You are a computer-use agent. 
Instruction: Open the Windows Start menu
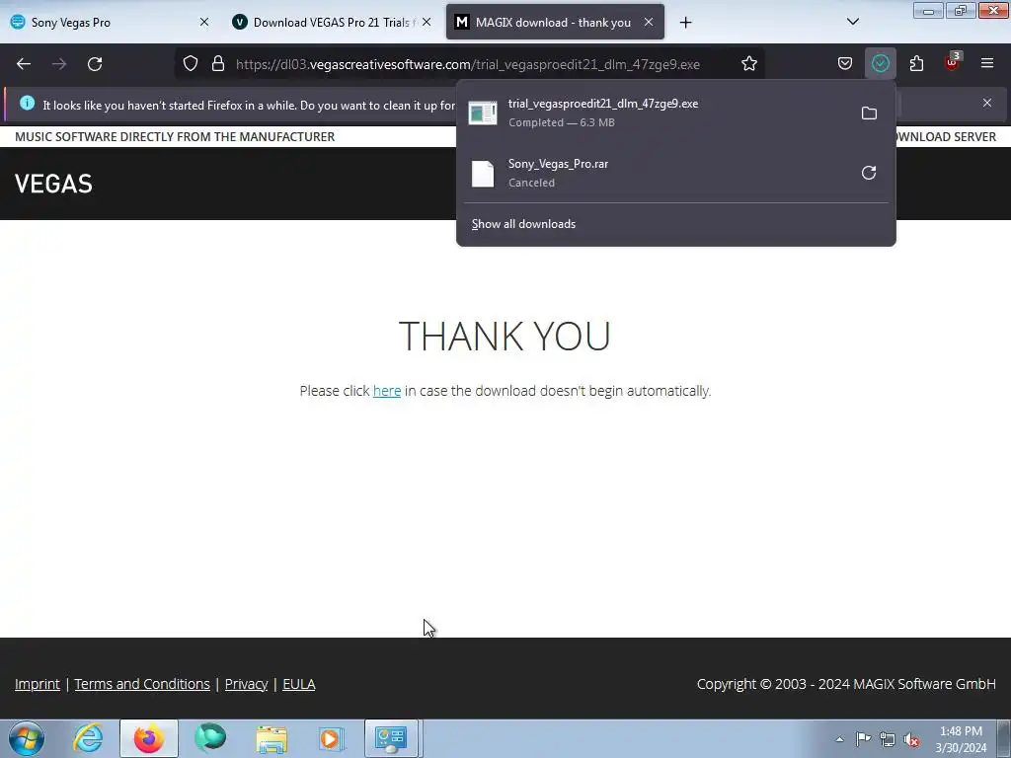(x=27, y=738)
